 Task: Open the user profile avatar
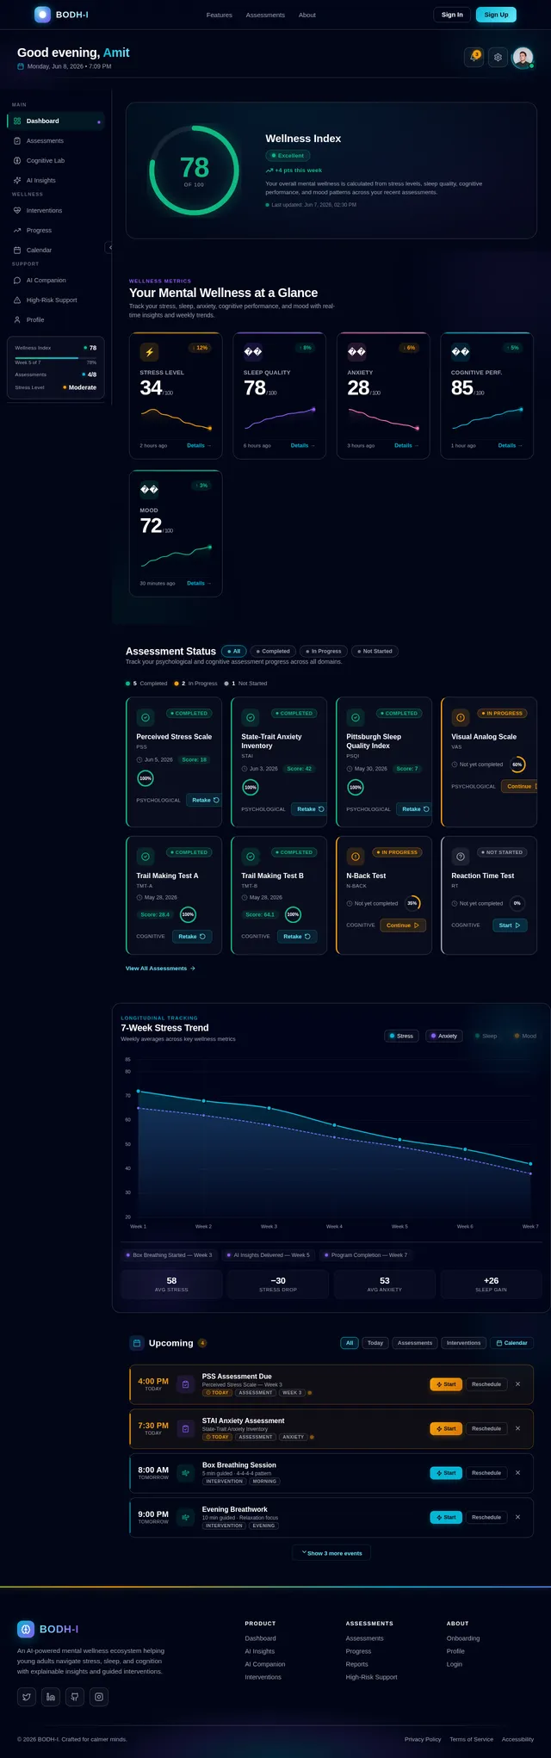(x=523, y=57)
